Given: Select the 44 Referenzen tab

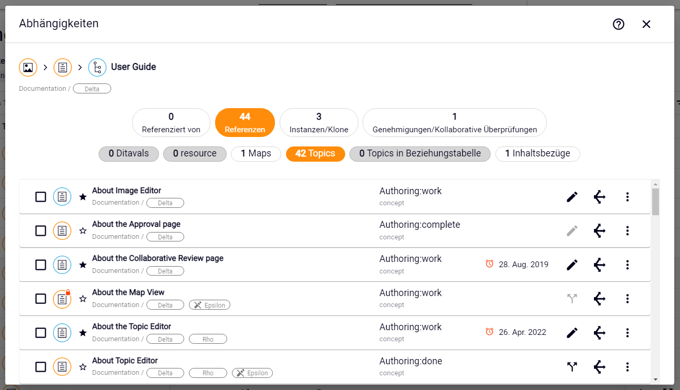Looking at the screenshot, I should pos(245,122).
